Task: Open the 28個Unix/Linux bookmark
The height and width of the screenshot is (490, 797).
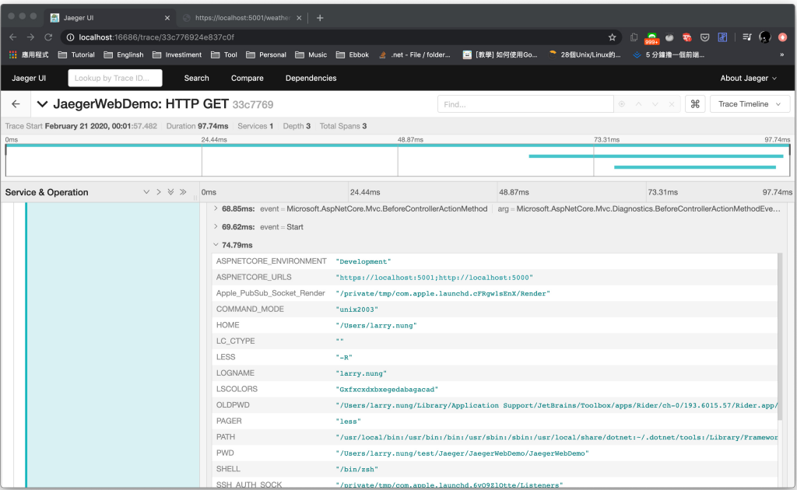Action: click(585, 54)
